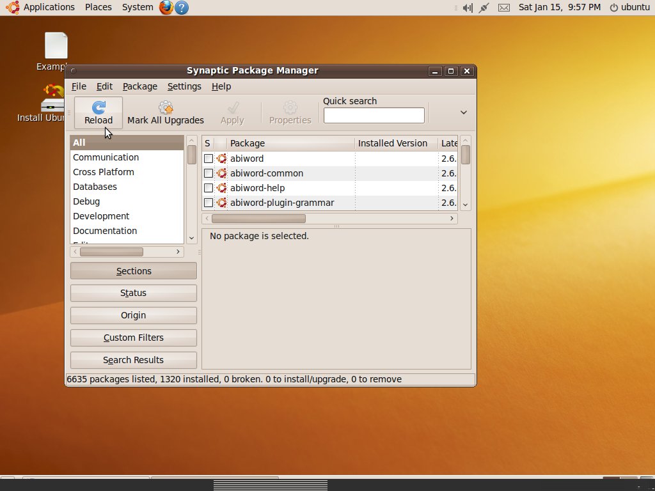
Task: Click the greyed Properties gear button
Action: coord(290,113)
